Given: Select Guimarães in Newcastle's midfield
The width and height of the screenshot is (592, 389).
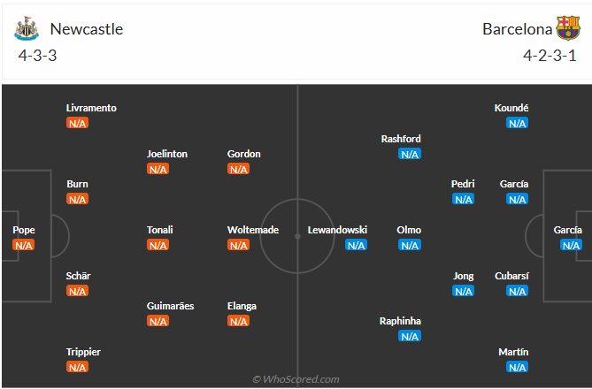Looking at the screenshot, I should pos(171,306).
